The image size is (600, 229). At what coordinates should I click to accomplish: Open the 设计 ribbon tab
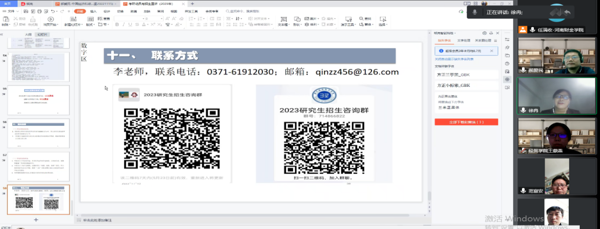point(107,11)
